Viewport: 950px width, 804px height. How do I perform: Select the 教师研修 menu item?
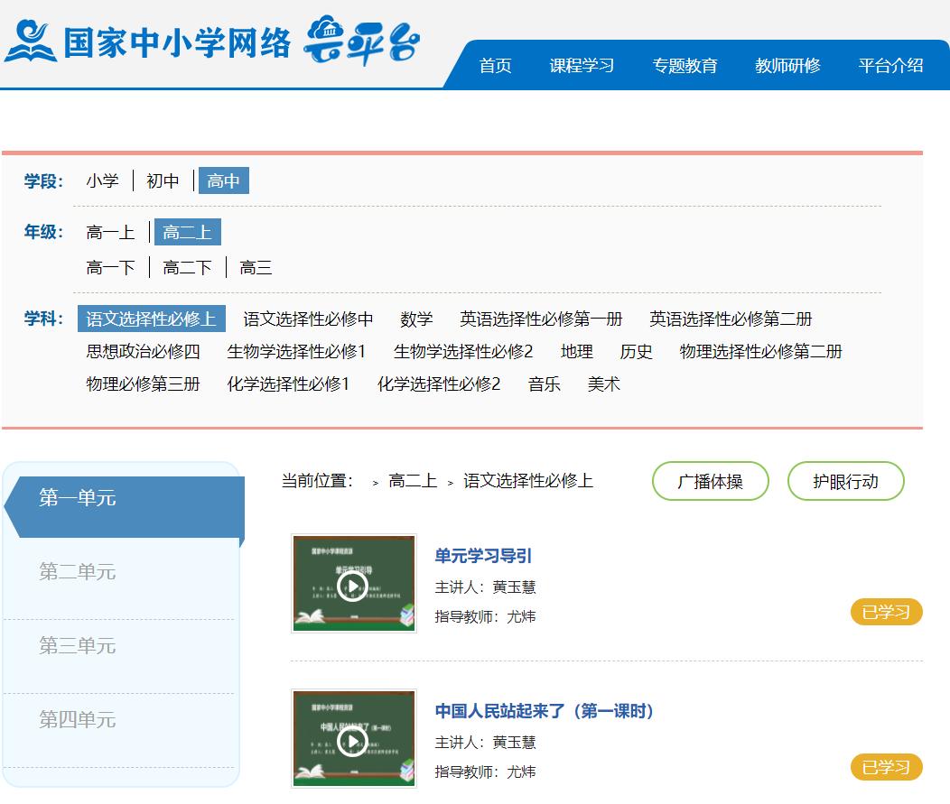(787, 65)
